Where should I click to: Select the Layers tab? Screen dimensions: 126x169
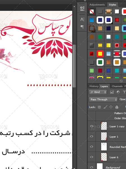(104, 86)
